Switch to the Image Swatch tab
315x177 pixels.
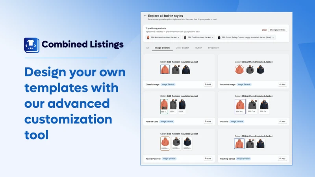point(162,48)
